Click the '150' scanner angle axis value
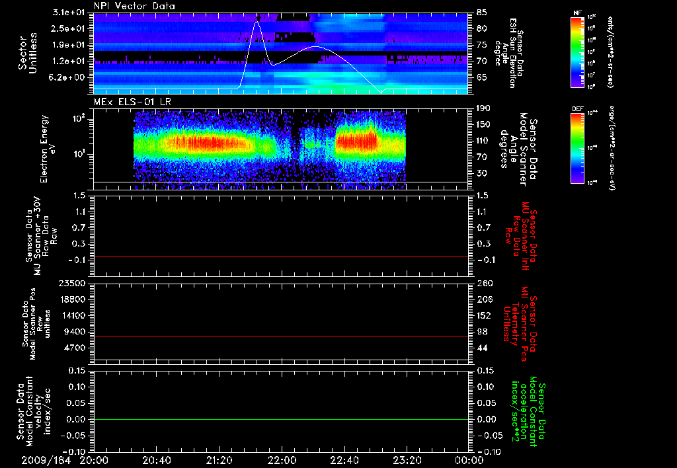This screenshot has height=468, width=677. pyautogui.click(x=483, y=125)
